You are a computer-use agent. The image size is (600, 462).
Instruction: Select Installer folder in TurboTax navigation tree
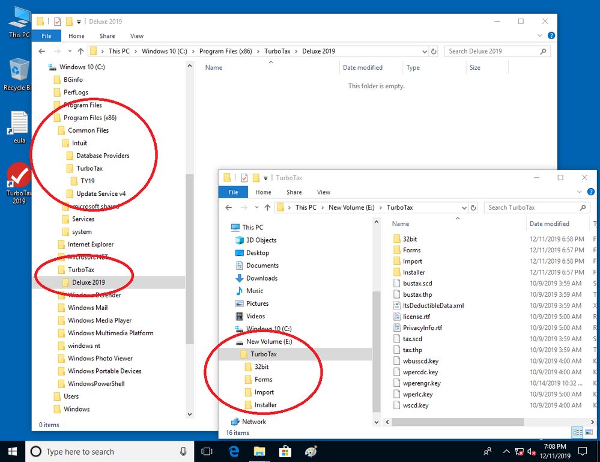tap(265, 405)
